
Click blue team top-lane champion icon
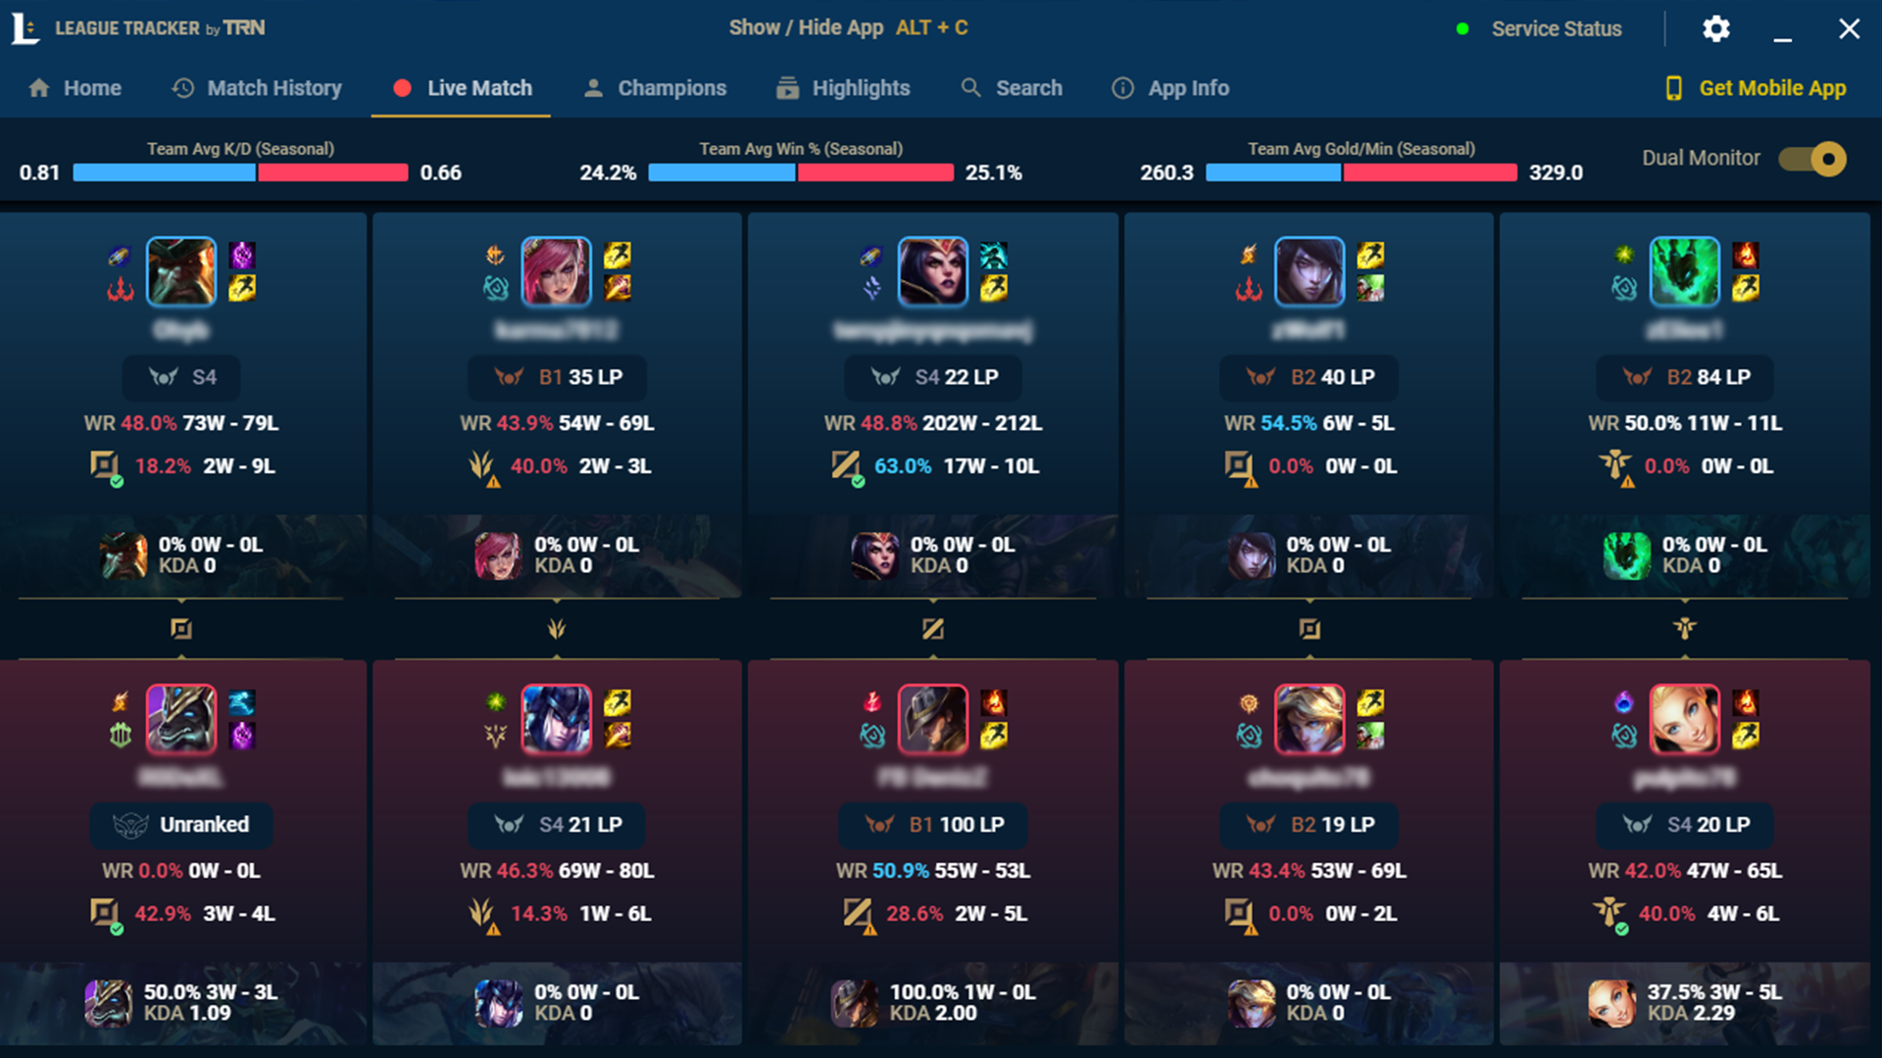pos(182,271)
